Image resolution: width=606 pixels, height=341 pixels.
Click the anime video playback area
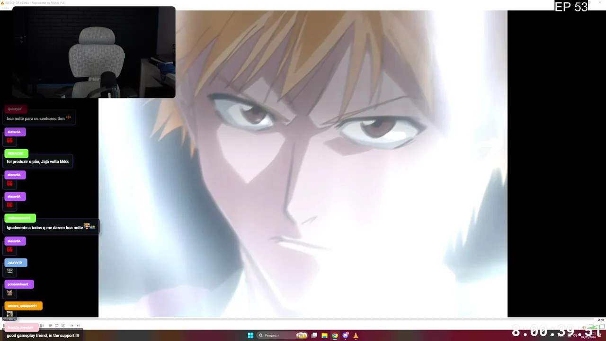(303, 164)
